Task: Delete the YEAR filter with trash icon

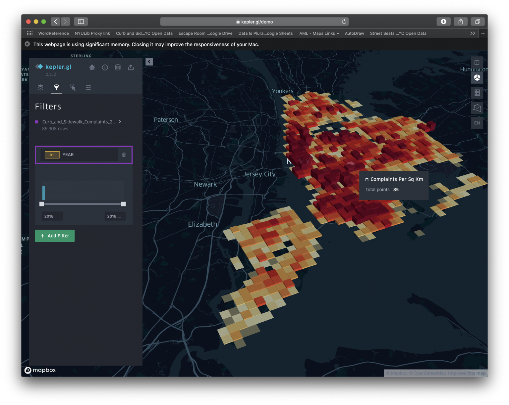Action: coord(124,155)
